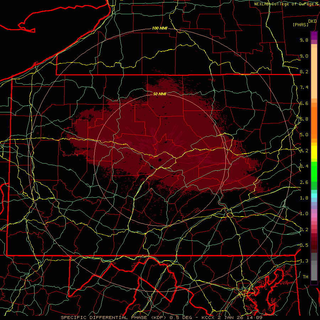
Task: Click the 9.8 value on the color scale
Action: point(304,40)
